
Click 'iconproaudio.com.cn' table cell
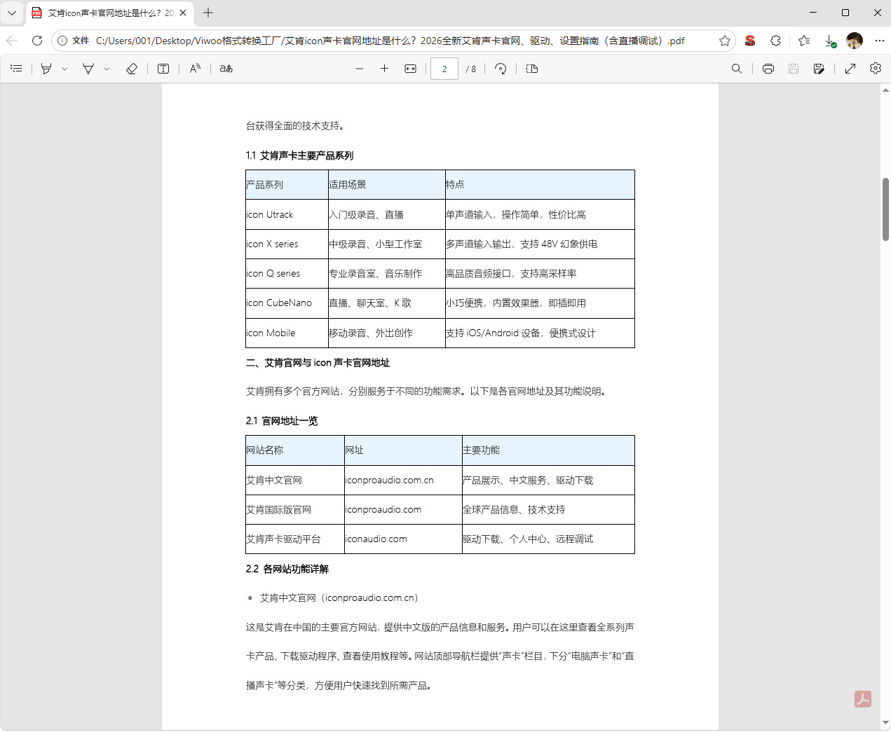click(x=403, y=480)
